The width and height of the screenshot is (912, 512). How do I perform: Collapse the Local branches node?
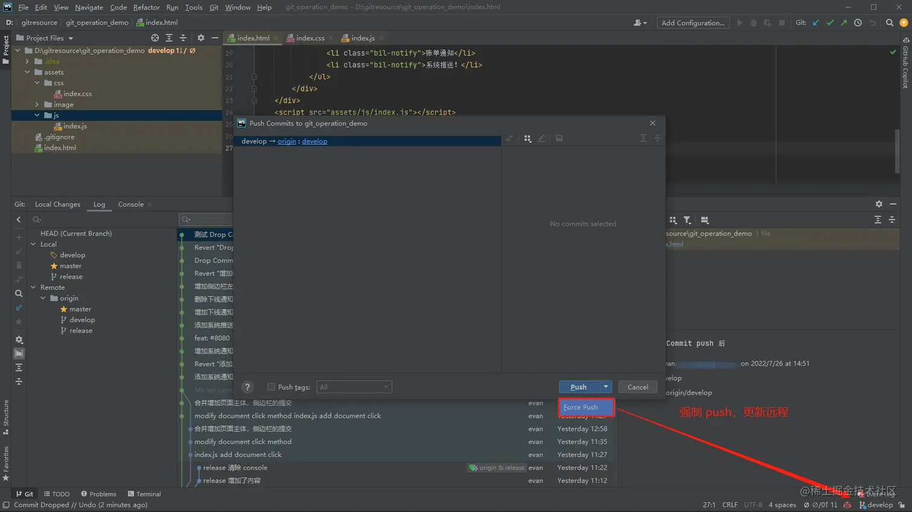[x=34, y=245]
